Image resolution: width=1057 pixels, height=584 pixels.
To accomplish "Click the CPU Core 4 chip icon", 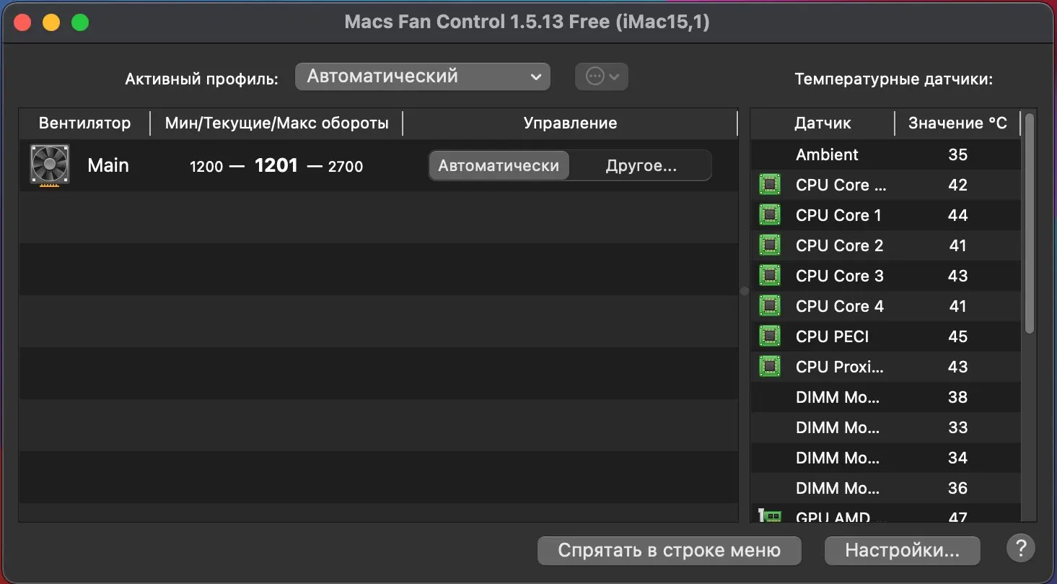I will 770,306.
